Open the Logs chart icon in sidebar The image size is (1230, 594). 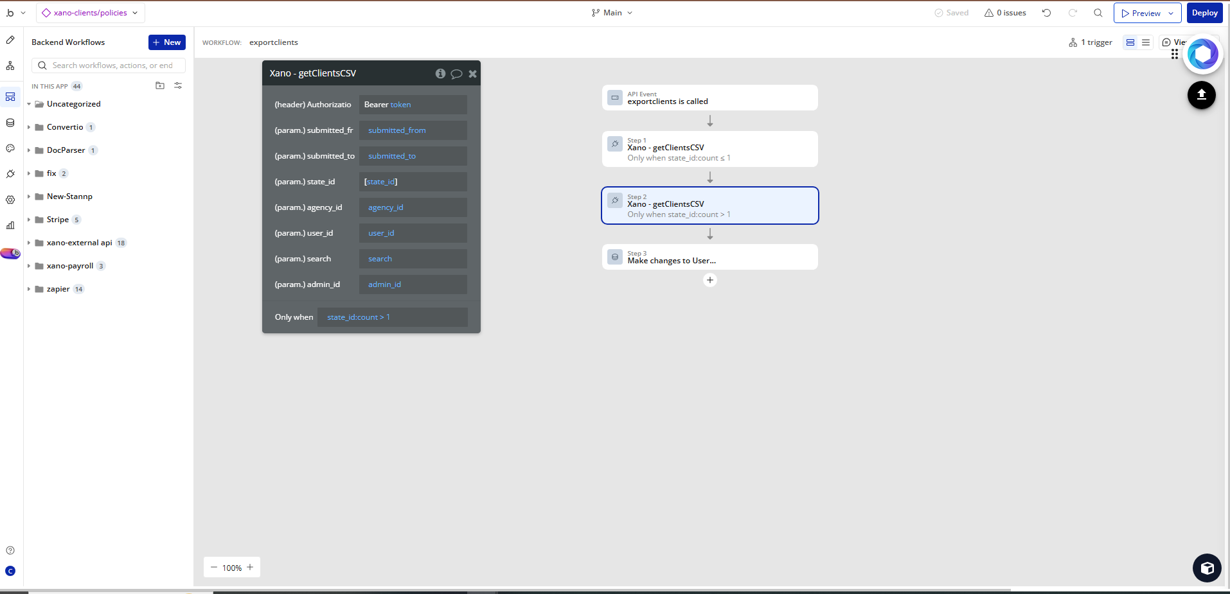pyautogui.click(x=10, y=225)
